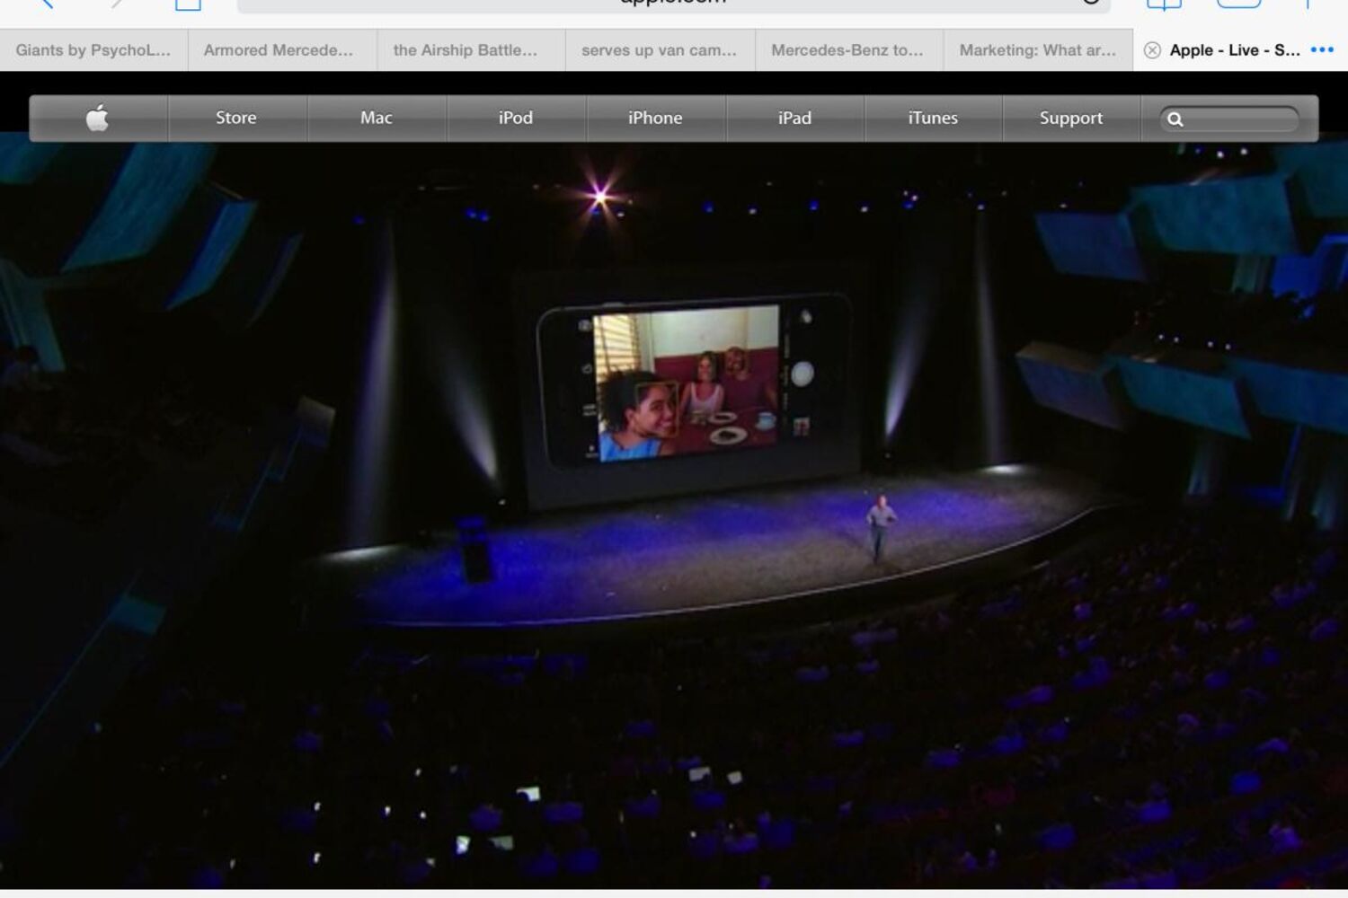This screenshot has height=898, width=1348.
Task: Go to the Mac section
Action: [377, 118]
